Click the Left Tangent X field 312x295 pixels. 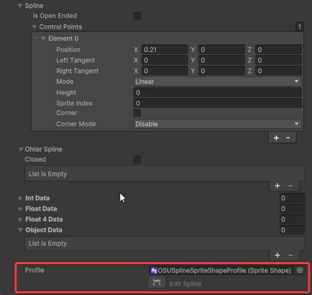(x=165, y=60)
